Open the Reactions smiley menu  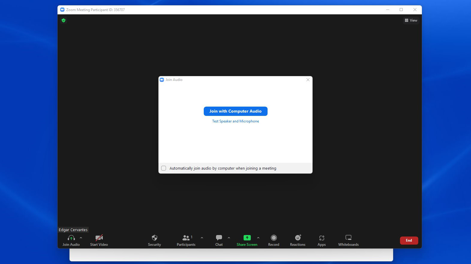298,238
